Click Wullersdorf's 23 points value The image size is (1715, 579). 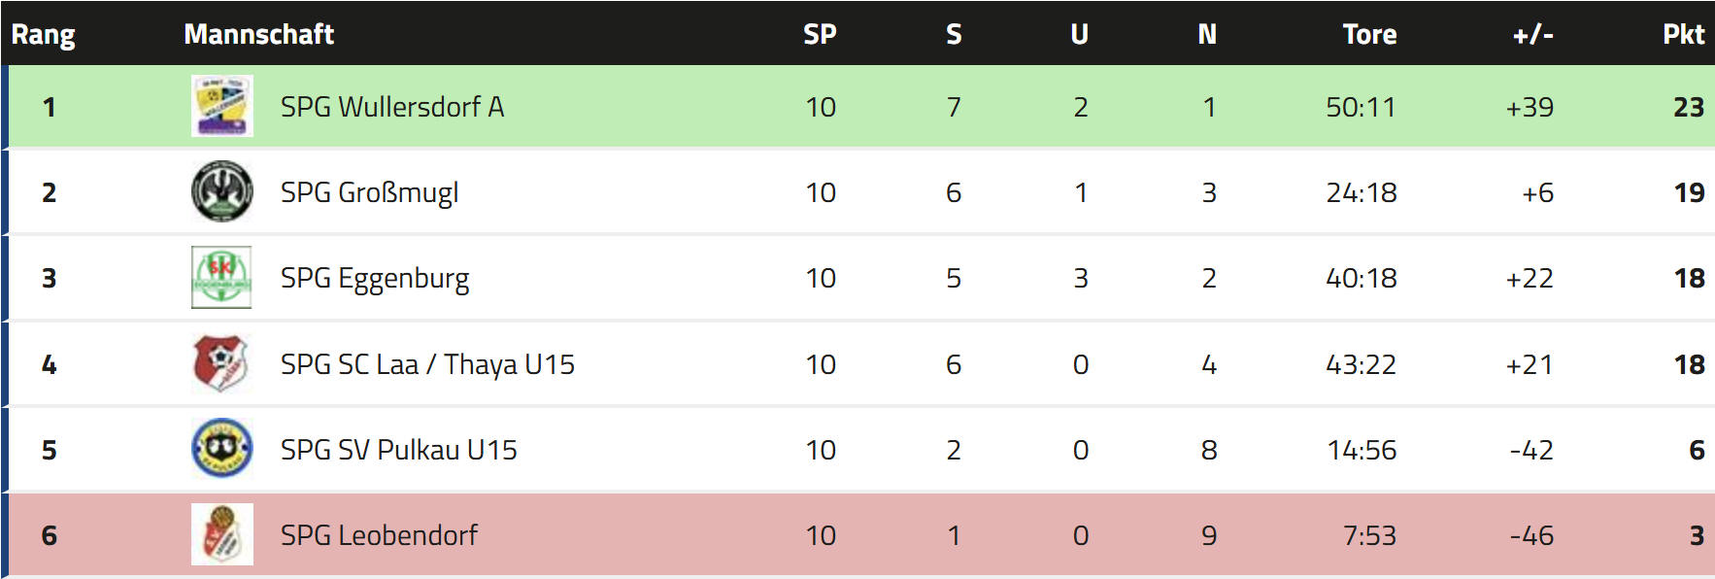click(1688, 107)
